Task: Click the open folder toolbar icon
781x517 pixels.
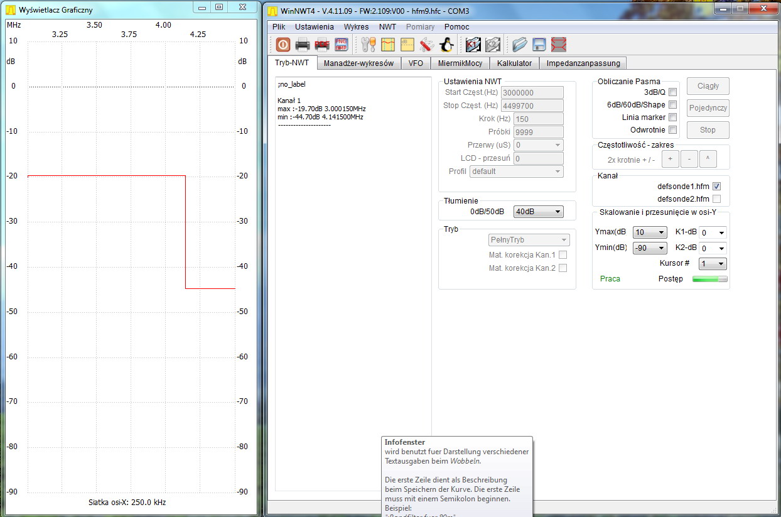Action: [x=519, y=45]
